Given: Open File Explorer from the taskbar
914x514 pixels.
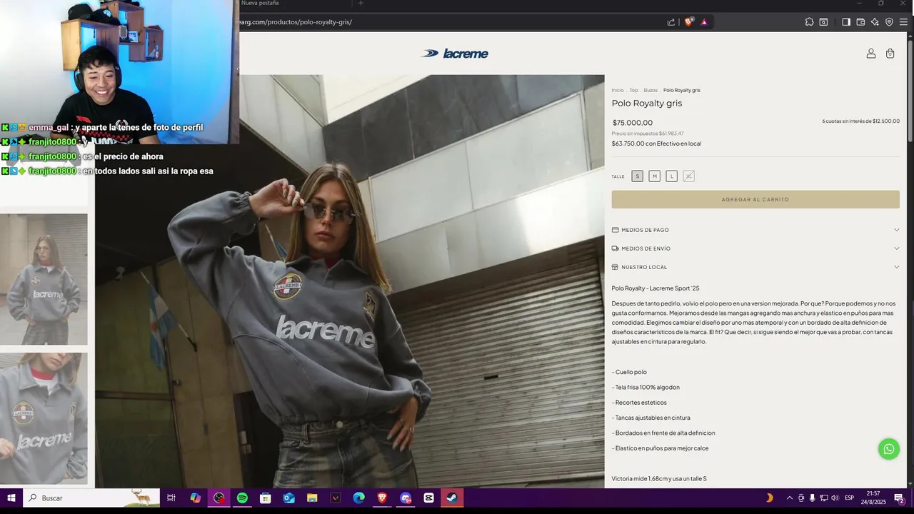Looking at the screenshot, I should [x=312, y=498].
